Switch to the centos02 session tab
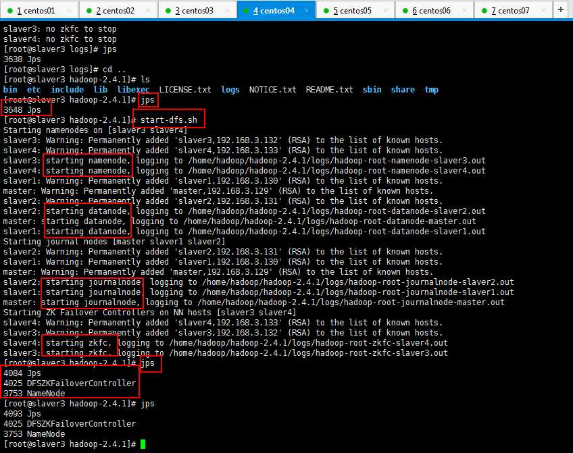 [118, 11]
